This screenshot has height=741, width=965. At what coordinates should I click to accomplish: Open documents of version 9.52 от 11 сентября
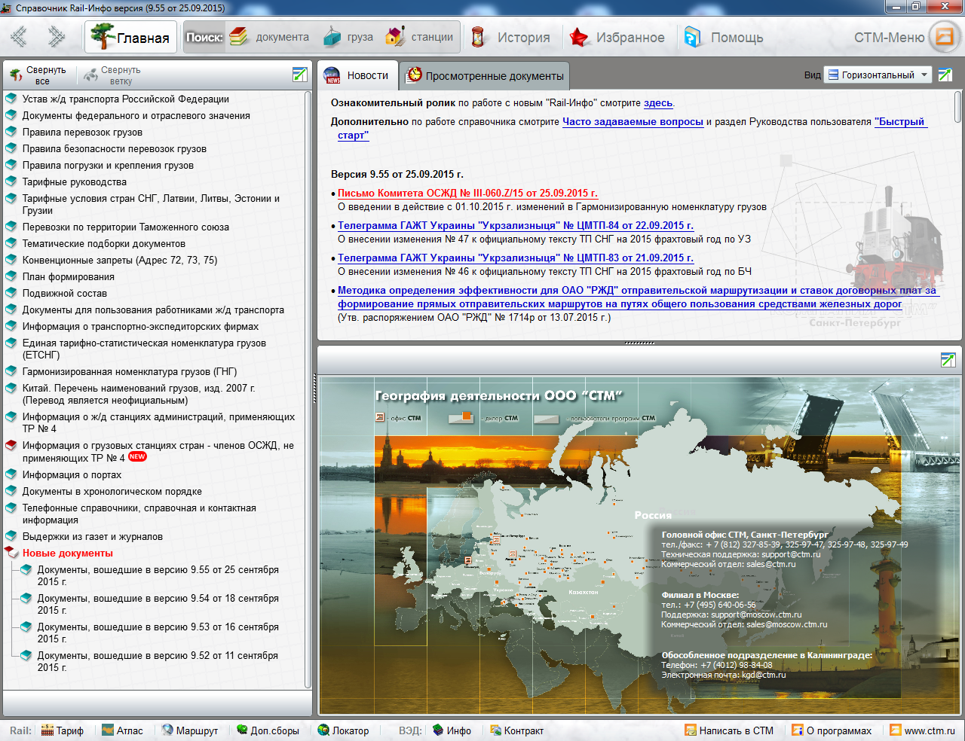(158, 661)
